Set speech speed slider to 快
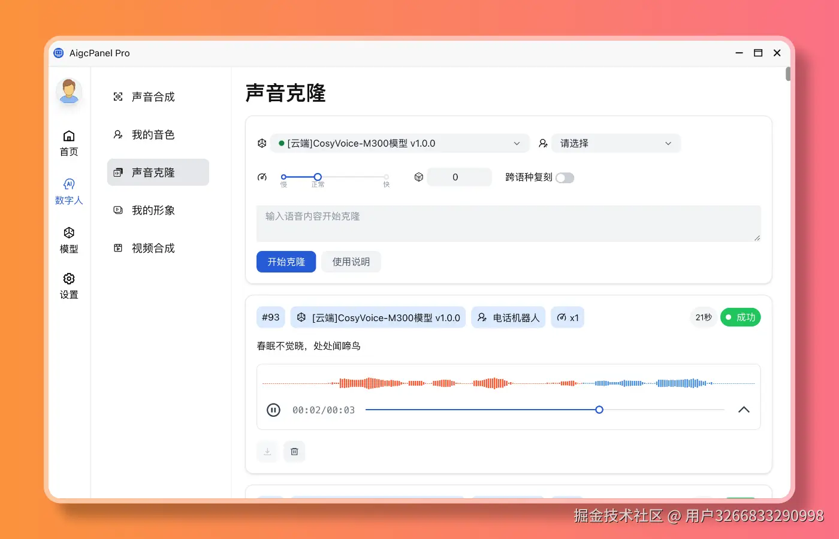The width and height of the screenshot is (839, 539). 386,177
